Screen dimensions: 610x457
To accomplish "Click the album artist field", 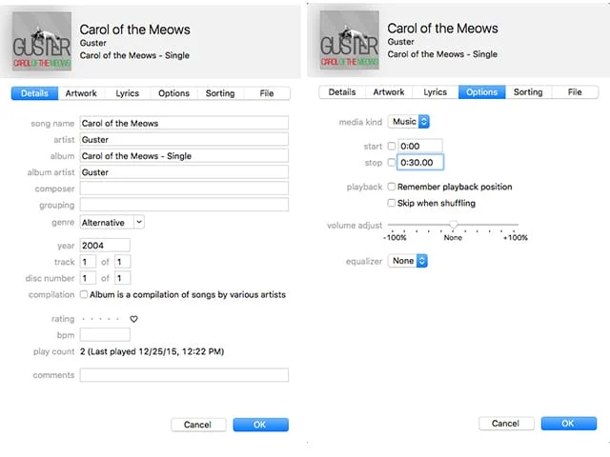I will point(184,172).
